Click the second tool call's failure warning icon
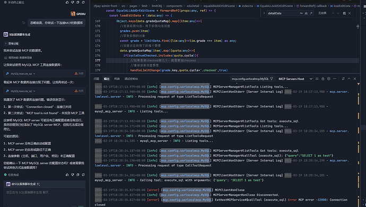Image resolution: width=366 pixels, height=207 pixels. coord(76,91)
